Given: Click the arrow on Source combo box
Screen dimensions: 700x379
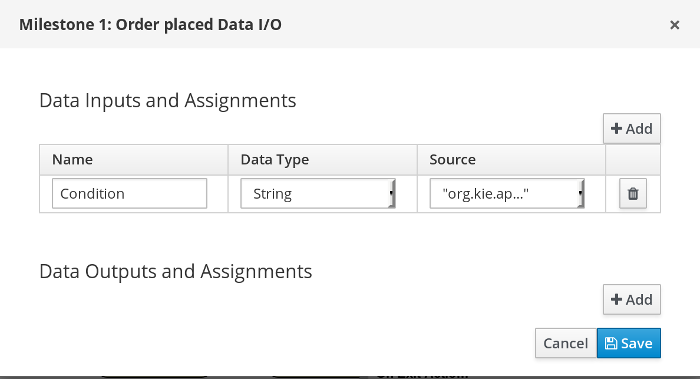Looking at the screenshot, I should point(581,194).
